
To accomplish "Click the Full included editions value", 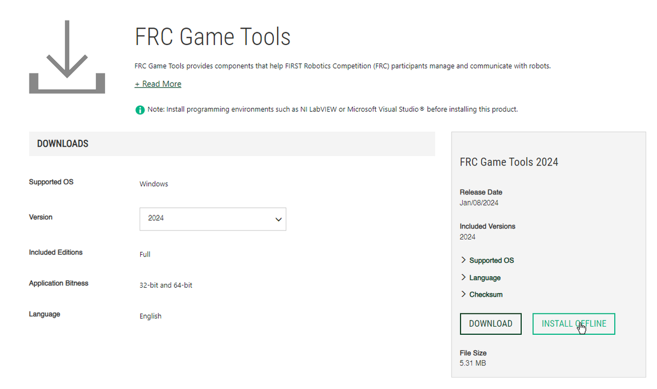I will 145,254.
